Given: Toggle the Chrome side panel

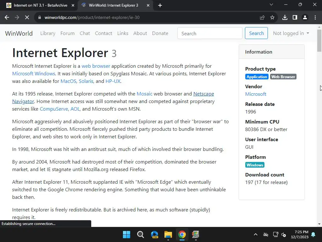Looking at the screenshot, I should tap(295, 18).
